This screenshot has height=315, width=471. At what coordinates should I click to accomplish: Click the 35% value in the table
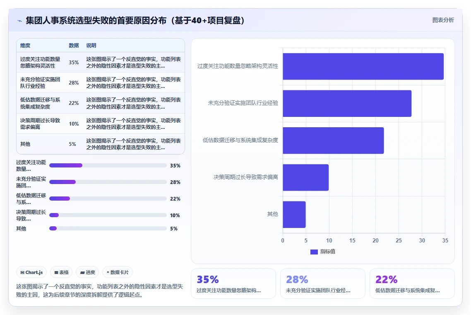[74, 63]
